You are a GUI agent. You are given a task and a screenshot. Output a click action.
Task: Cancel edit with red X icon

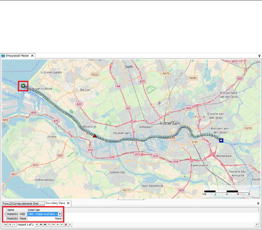point(66,225)
